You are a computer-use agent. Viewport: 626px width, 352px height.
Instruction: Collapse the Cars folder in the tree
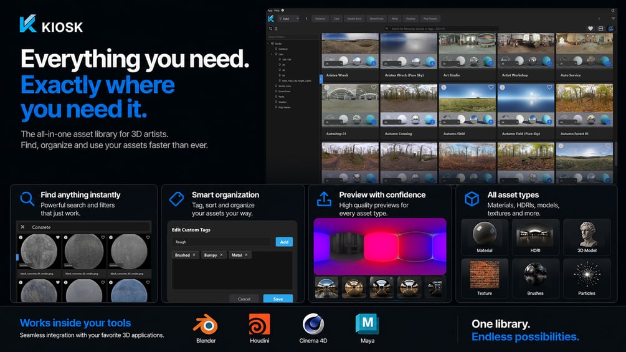(272, 54)
